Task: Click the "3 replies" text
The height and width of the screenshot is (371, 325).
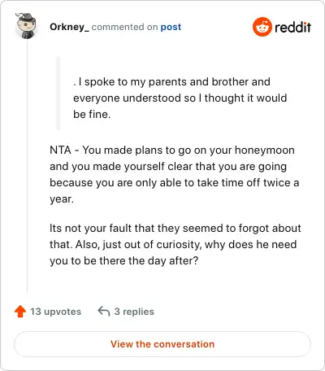Action: (134, 312)
